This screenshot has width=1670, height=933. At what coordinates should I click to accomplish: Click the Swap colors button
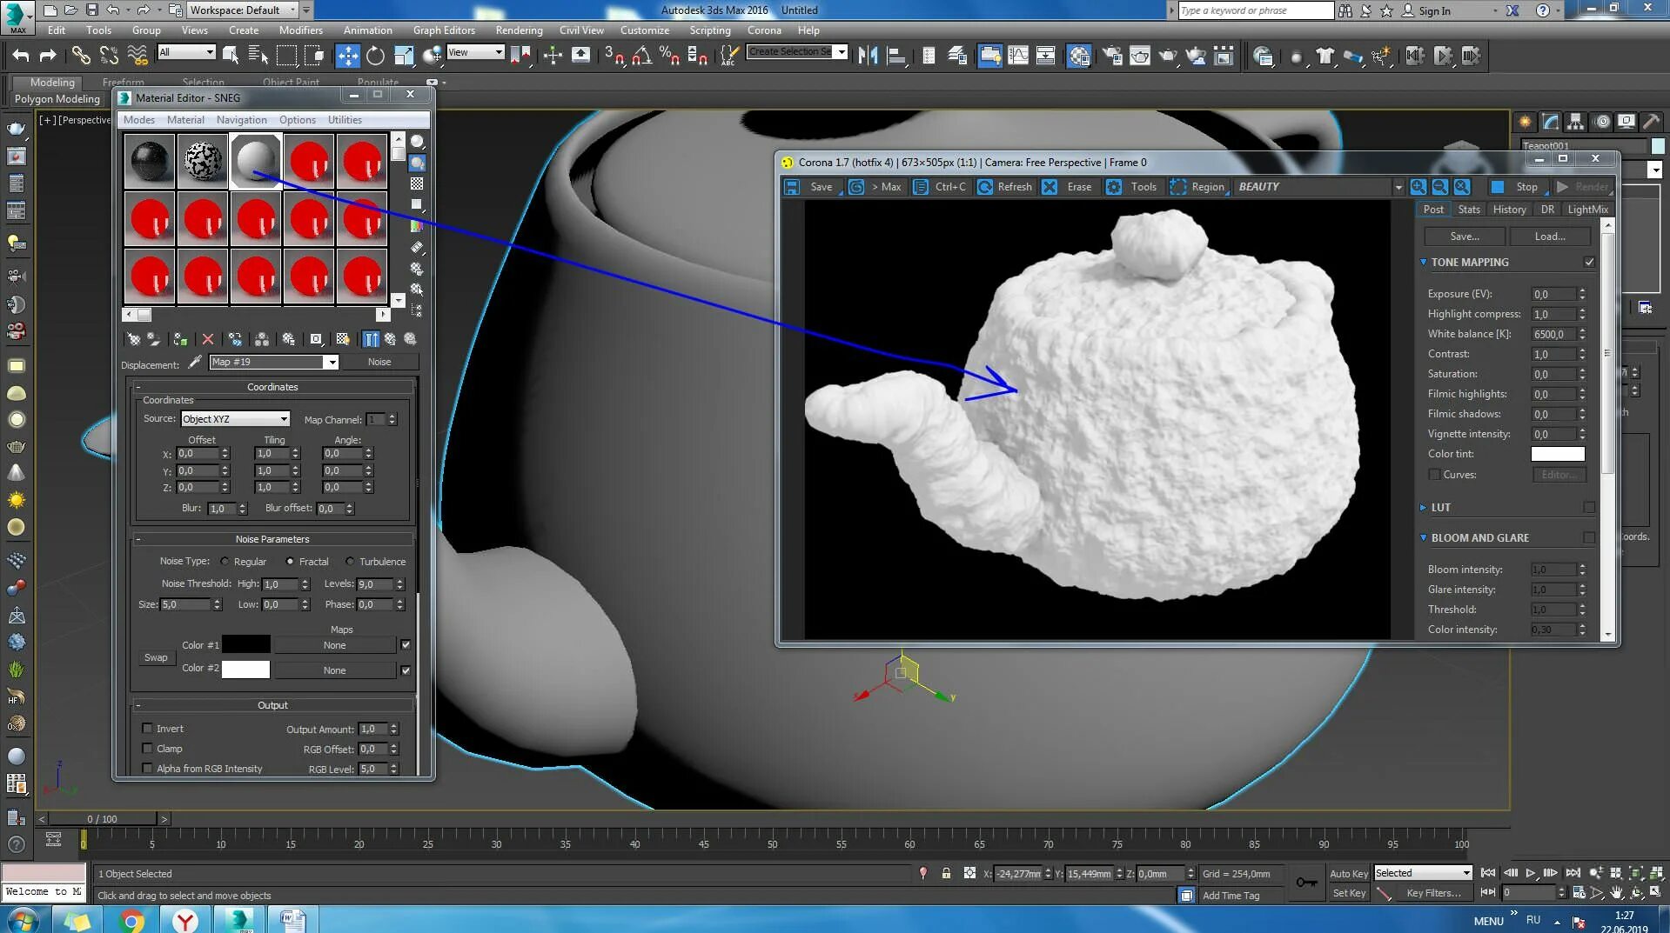(x=156, y=657)
